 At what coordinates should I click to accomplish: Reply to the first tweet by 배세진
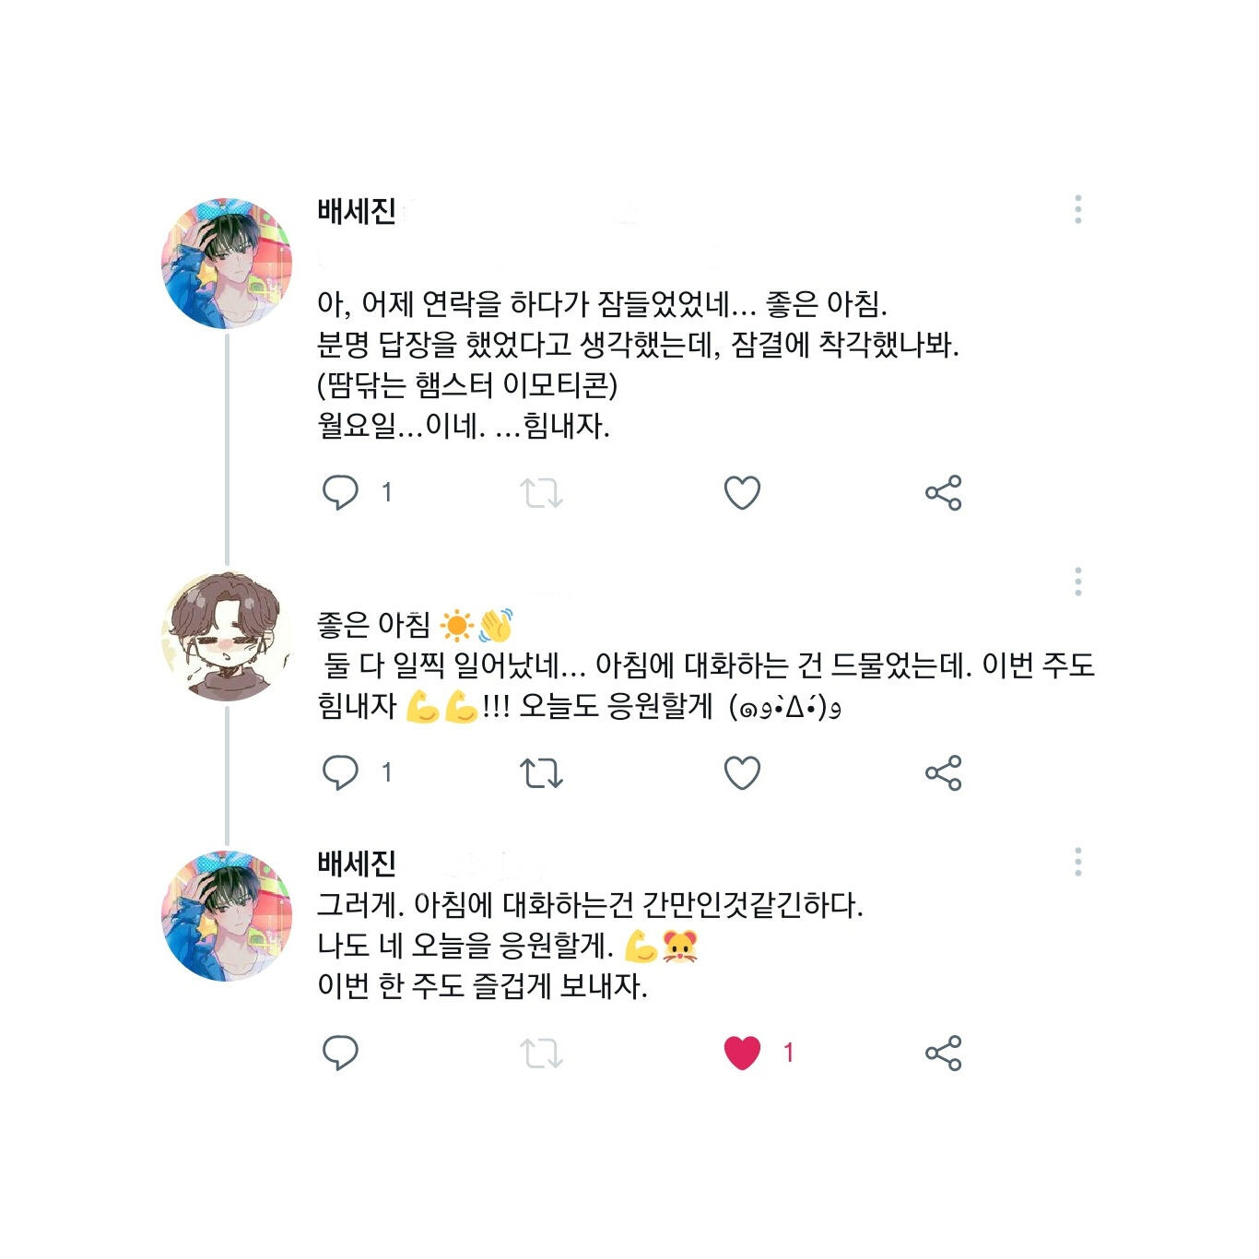(x=340, y=492)
